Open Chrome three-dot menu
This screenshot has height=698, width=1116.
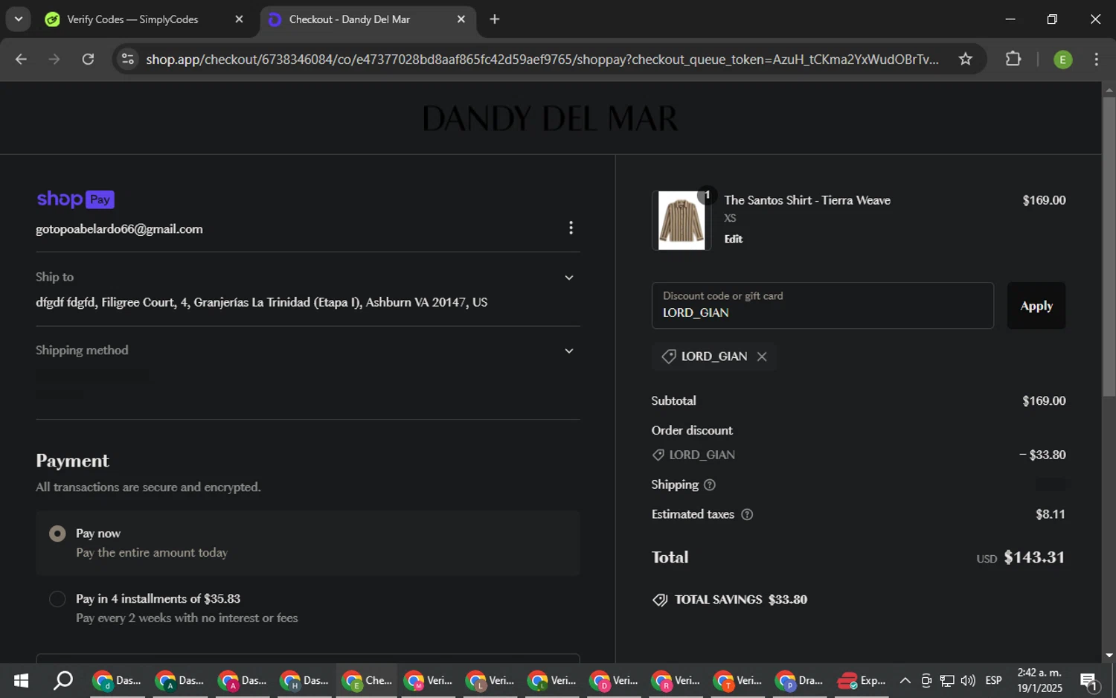[x=1097, y=59]
